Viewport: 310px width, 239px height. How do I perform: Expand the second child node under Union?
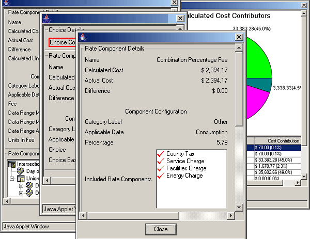(21, 193)
